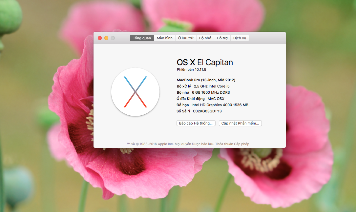Select the Ổ lưu trữ tab
356x212 pixels.
tap(186, 38)
